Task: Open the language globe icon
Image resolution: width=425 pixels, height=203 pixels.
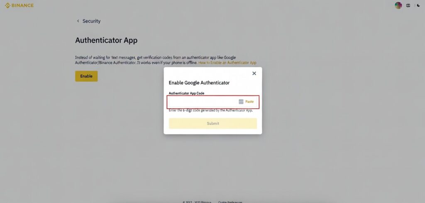Action: click(x=408, y=5)
